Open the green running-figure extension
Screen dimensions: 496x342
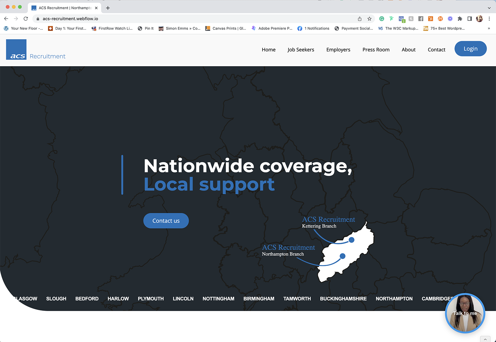click(391, 19)
